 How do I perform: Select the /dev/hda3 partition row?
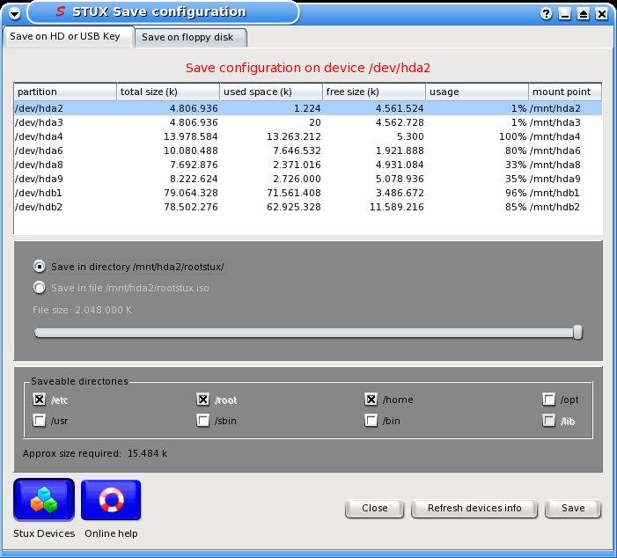(x=308, y=122)
